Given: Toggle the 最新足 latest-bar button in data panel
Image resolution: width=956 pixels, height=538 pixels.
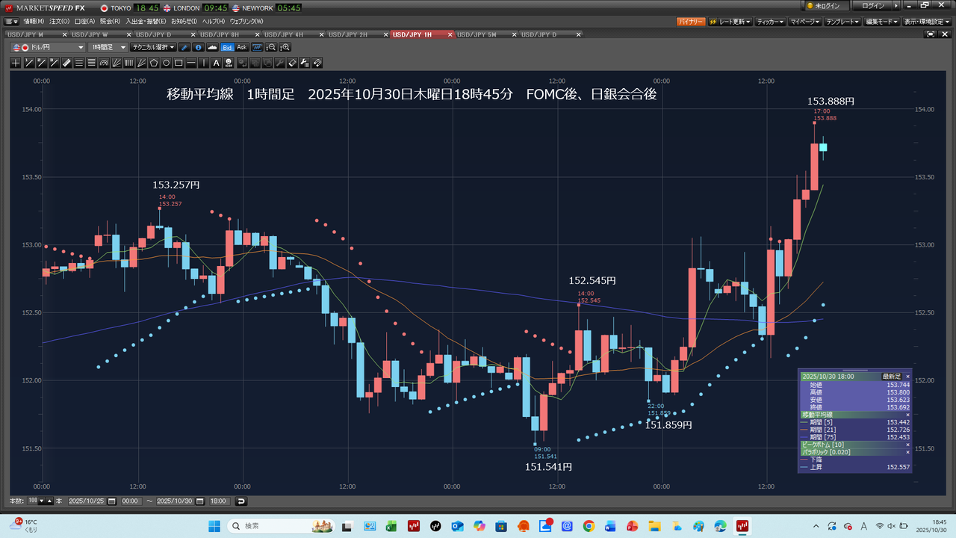Looking at the screenshot, I should 892,377.
